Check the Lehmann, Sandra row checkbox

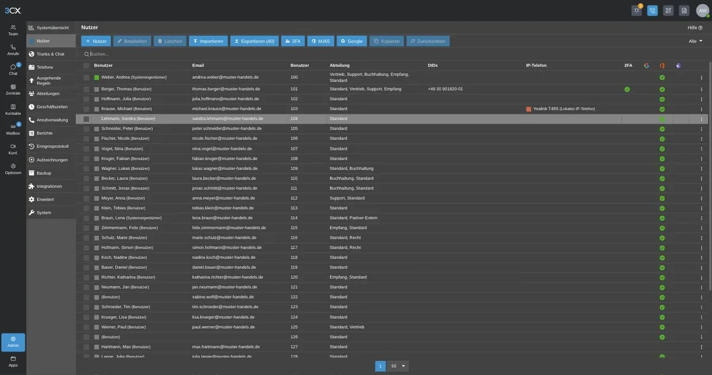[87, 118]
